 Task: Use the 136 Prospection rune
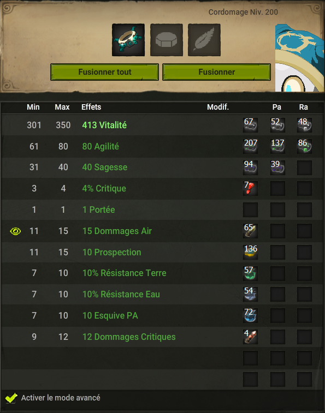coord(250,253)
